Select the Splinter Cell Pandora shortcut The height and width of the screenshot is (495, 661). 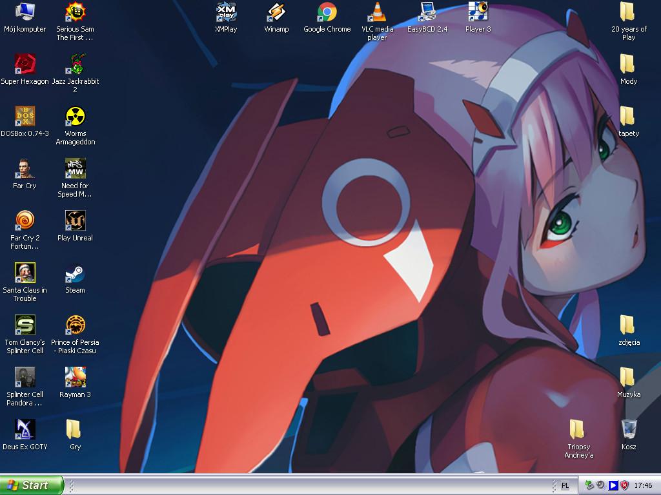coord(25,377)
